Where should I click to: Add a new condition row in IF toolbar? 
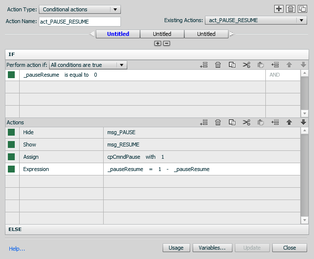203,65
